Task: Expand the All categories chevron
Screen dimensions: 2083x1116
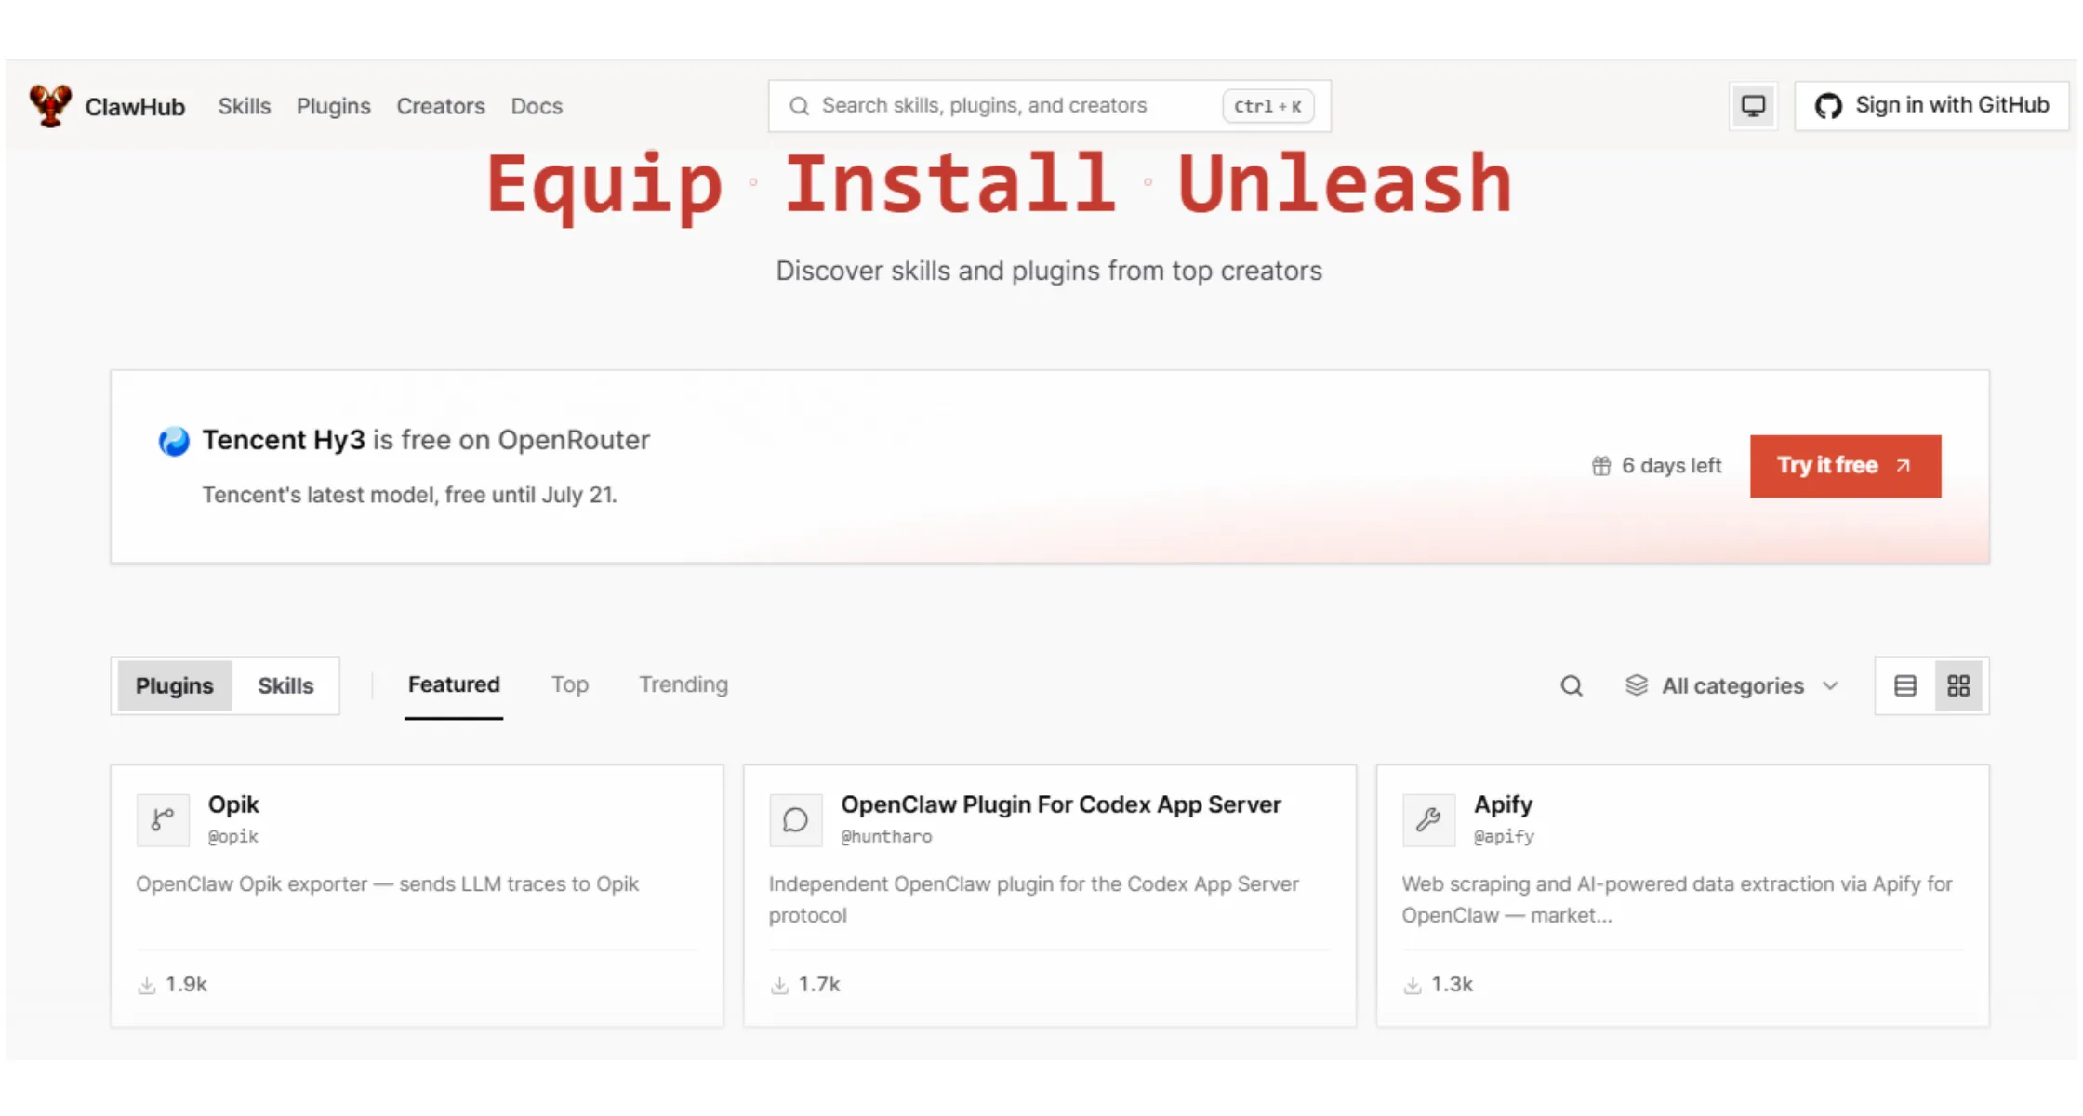Action: (x=1831, y=686)
